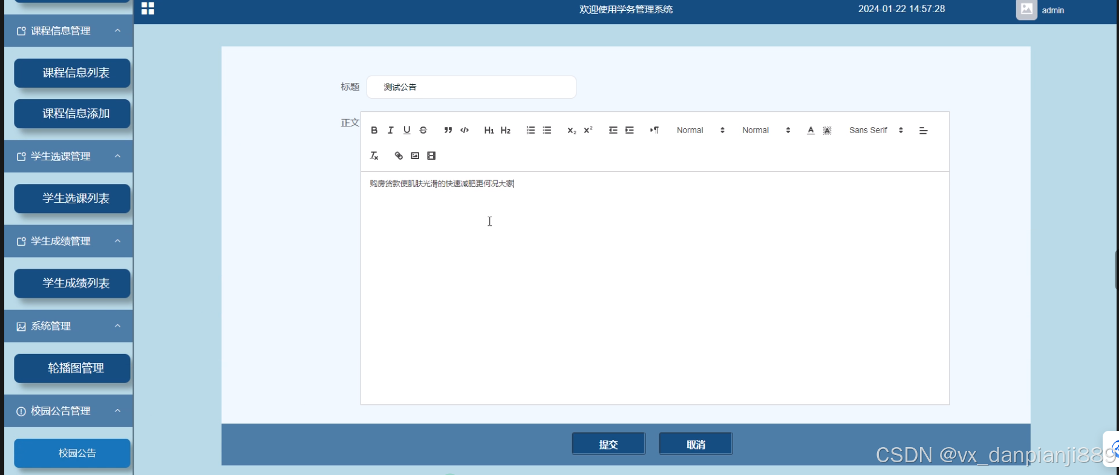The height and width of the screenshot is (475, 1119).
Task: Toggle underline formatting
Action: [407, 130]
